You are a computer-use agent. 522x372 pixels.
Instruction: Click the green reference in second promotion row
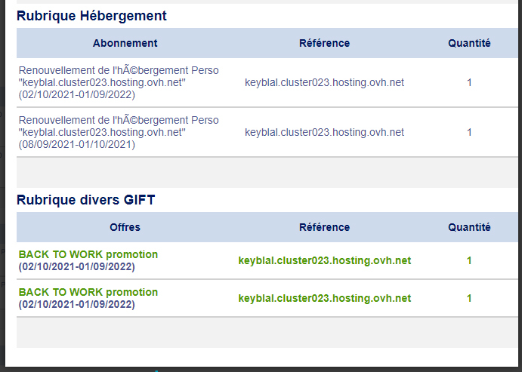coord(324,298)
